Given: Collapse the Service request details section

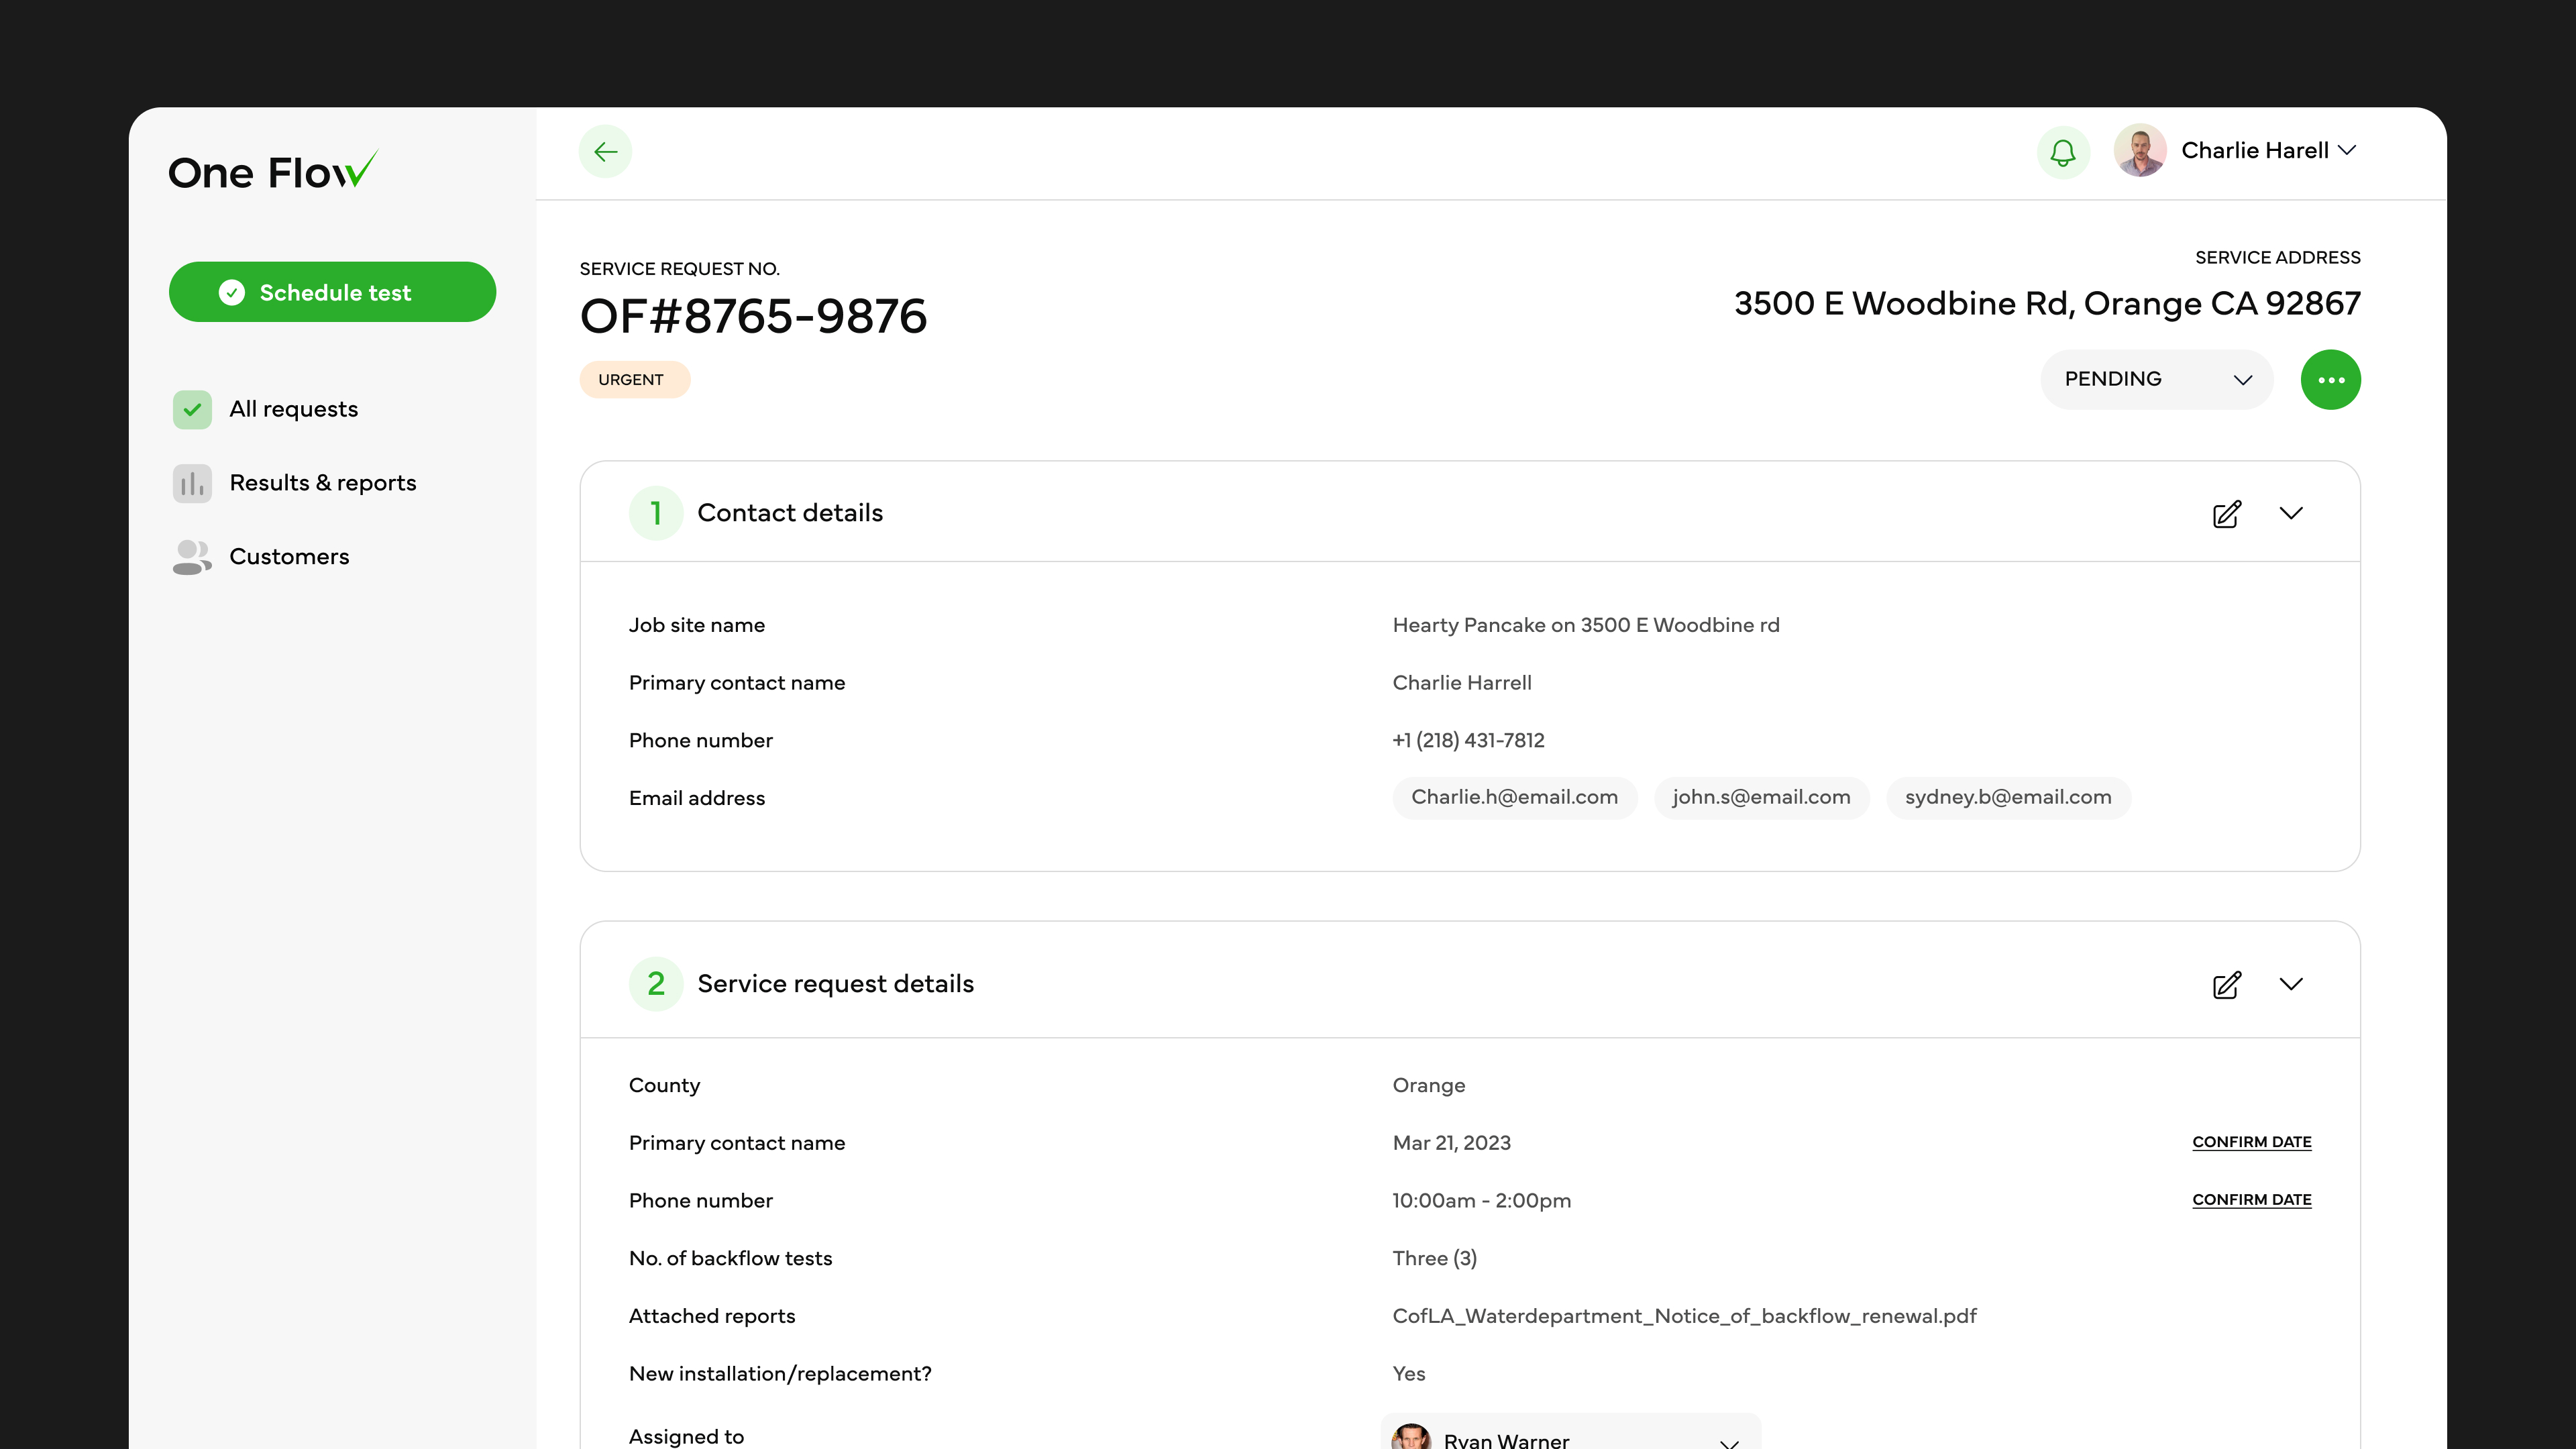Looking at the screenshot, I should tap(2290, 984).
